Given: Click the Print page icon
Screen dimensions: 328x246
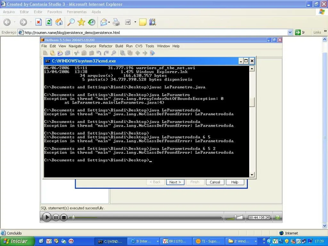Looking at the screenshot, I should click(x=116, y=22).
